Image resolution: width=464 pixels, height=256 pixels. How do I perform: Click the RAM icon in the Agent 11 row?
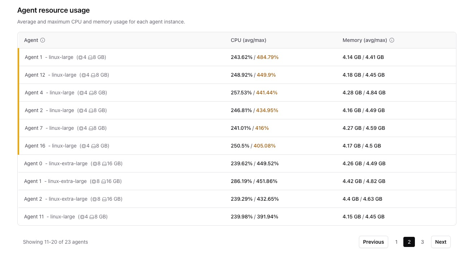pyautogui.click(x=91, y=217)
